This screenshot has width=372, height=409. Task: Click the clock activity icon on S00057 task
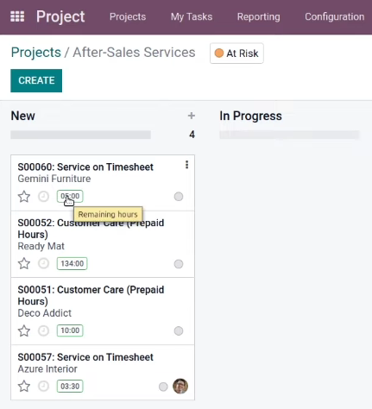[x=43, y=386]
